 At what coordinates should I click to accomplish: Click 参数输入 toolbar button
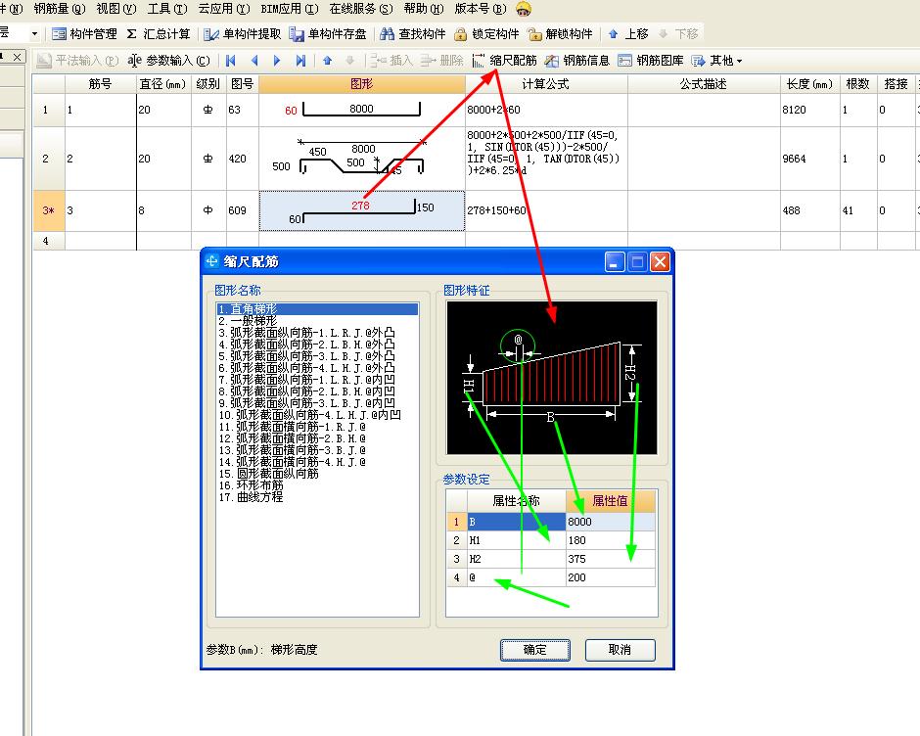click(169, 61)
